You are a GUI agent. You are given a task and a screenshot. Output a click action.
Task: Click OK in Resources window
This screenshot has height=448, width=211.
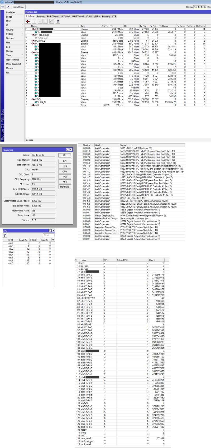[65, 155]
